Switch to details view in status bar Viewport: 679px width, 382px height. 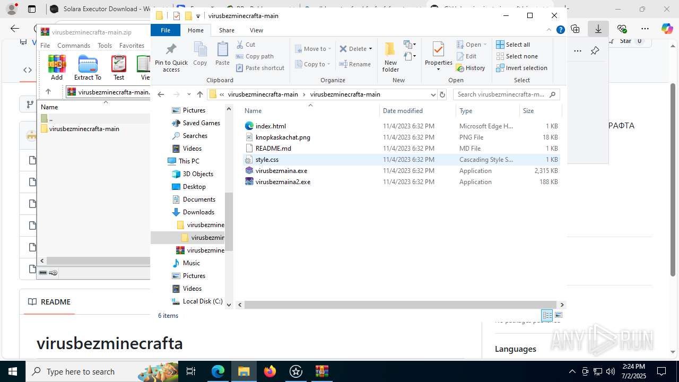[x=547, y=315]
